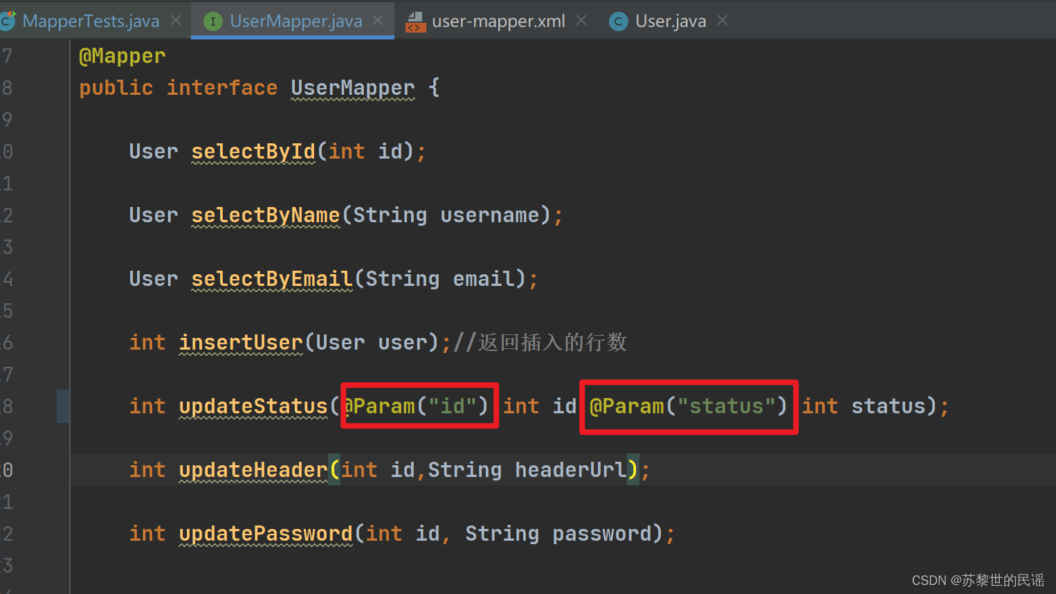Close the User.java tab
The height and width of the screenshot is (594, 1056).
click(x=722, y=20)
